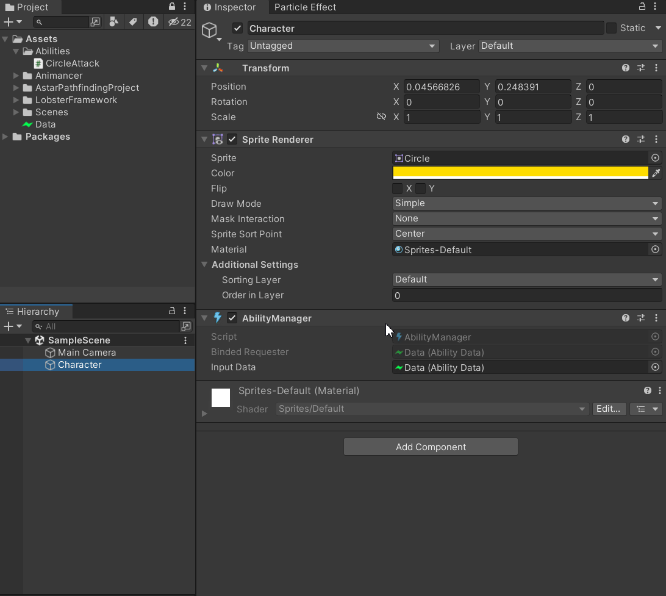Lock the Project panel
Screen dimensions: 666x596
tap(171, 6)
